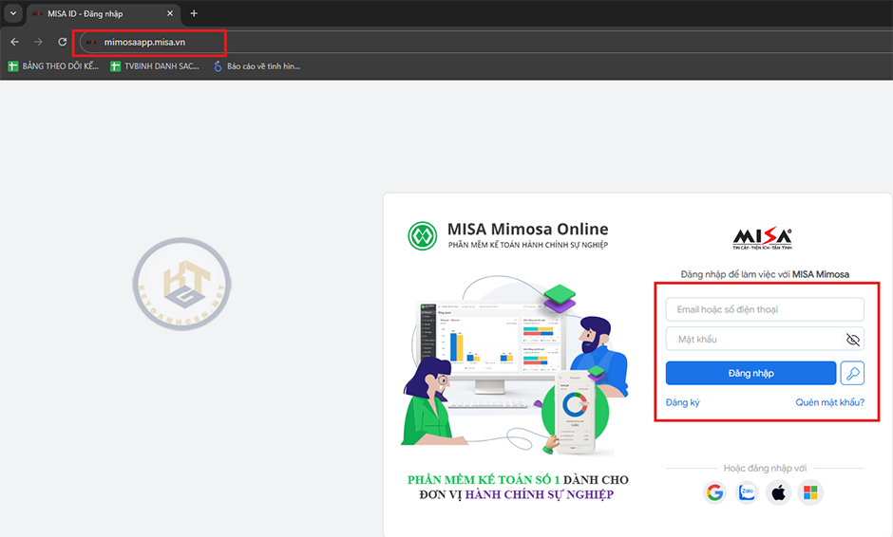This screenshot has height=537, width=893.
Task: Click the site favicon in the address bar
Action: click(91, 42)
